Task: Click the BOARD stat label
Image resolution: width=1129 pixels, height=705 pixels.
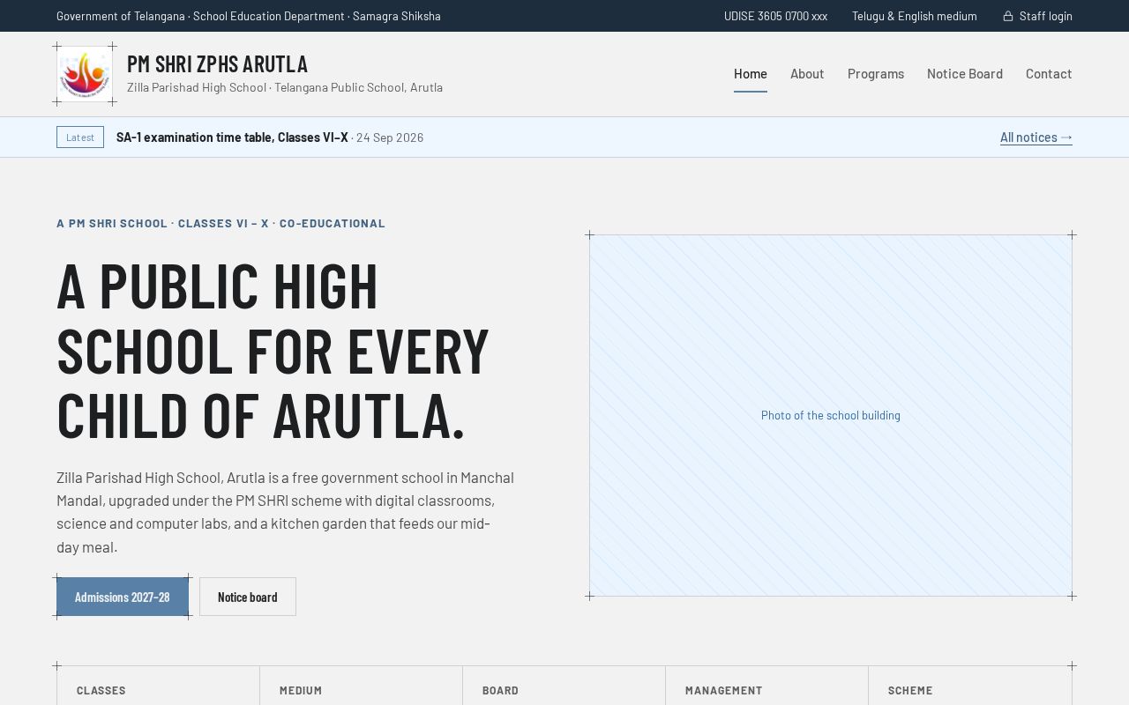Action: 500,691
